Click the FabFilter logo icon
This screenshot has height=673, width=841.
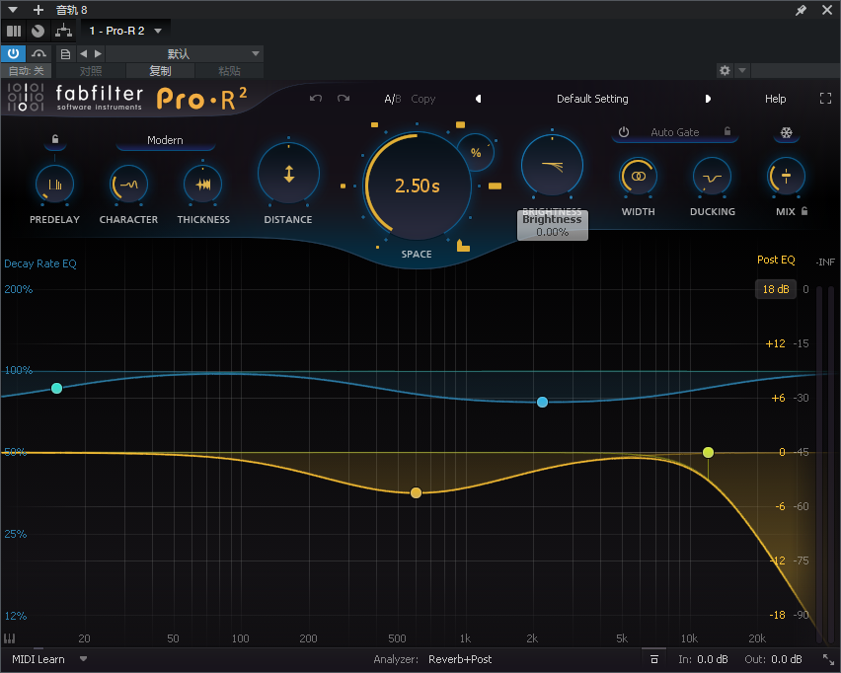point(26,97)
